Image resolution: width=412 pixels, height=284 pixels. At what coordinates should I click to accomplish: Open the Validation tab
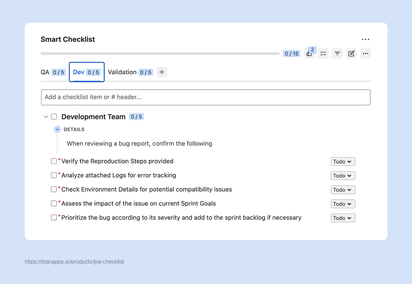[x=130, y=72]
